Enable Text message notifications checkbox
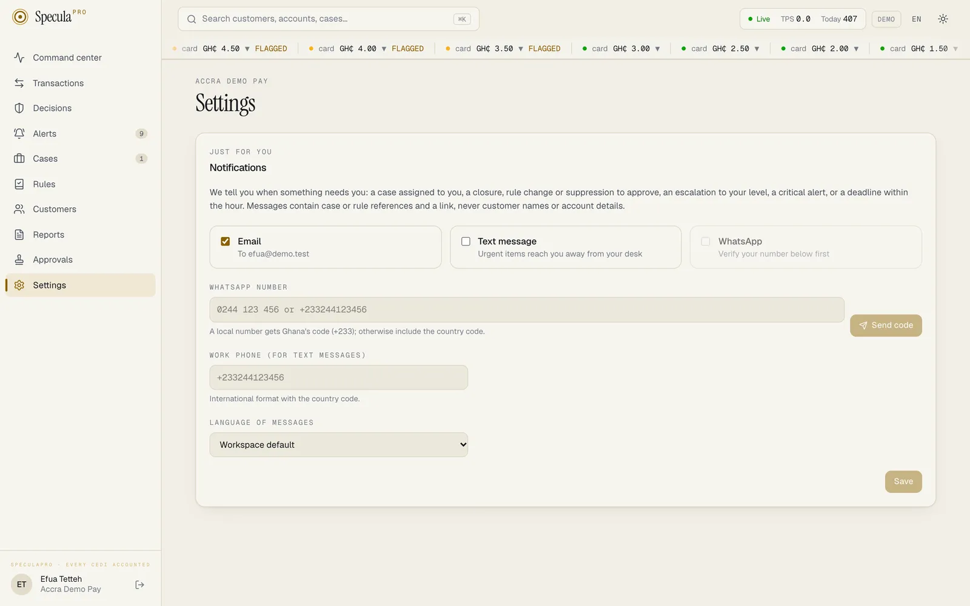Screen dimensions: 970x606 pyautogui.click(x=466, y=241)
